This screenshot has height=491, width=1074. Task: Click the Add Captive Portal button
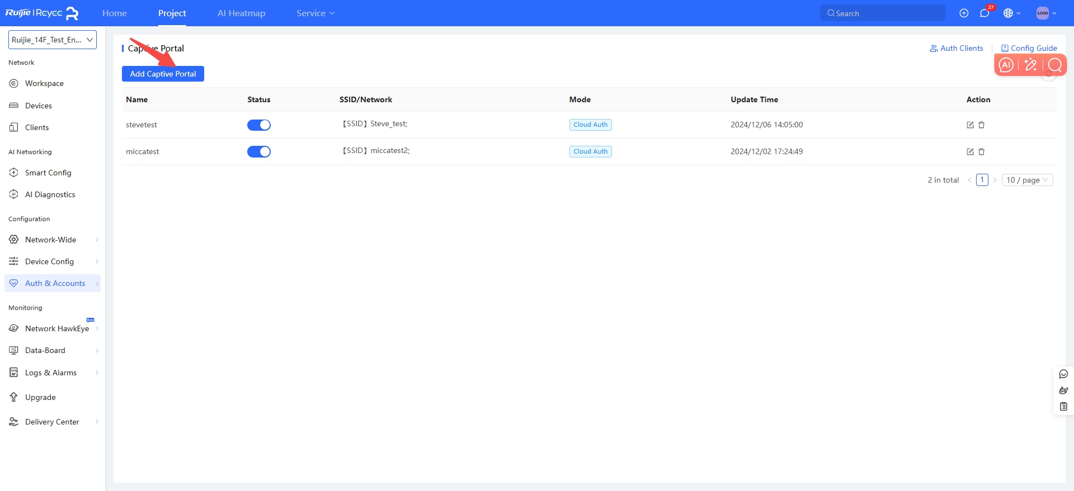coord(163,74)
